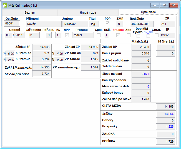This screenshot has width=181, height=149.
Task: Select the Příspěvky value field
Action: (165, 127)
